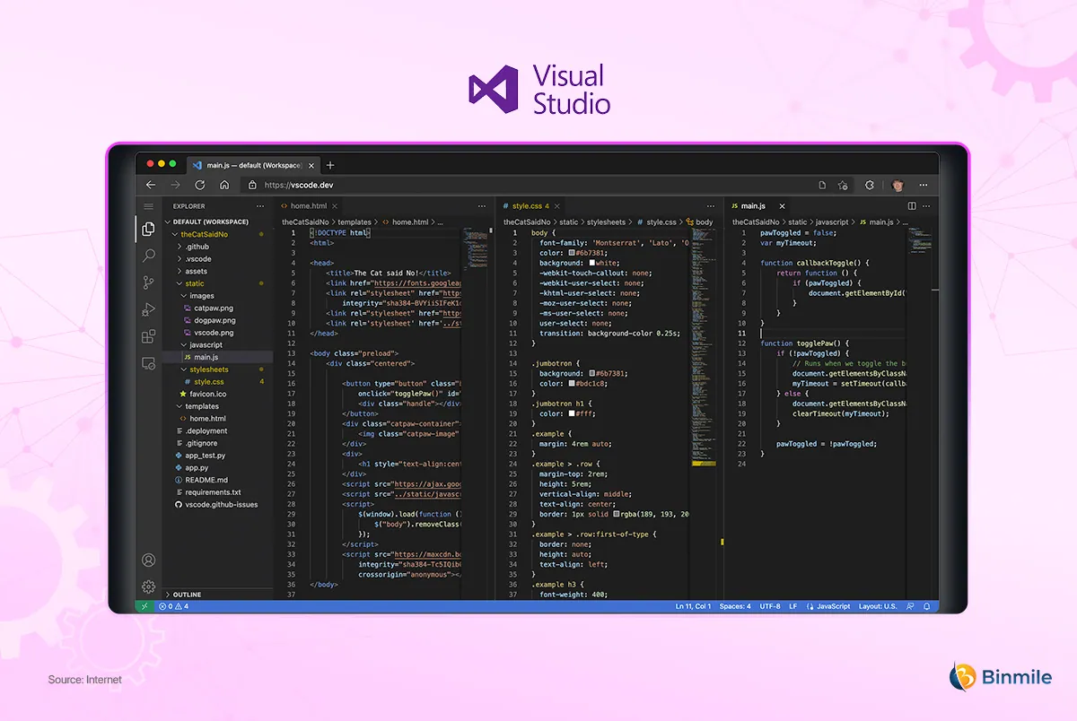This screenshot has height=721, width=1077.
Task: Open main.js editor group more actions
Action: (928, 206)
